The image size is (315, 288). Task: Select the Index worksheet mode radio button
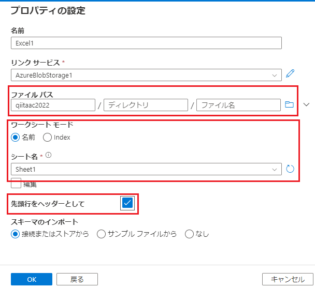48,138
